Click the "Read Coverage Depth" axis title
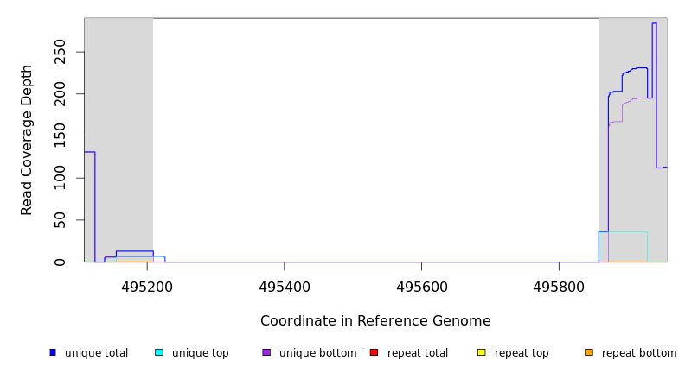Image resolution: width=685 pixels, height=373 pixels. 28,140
